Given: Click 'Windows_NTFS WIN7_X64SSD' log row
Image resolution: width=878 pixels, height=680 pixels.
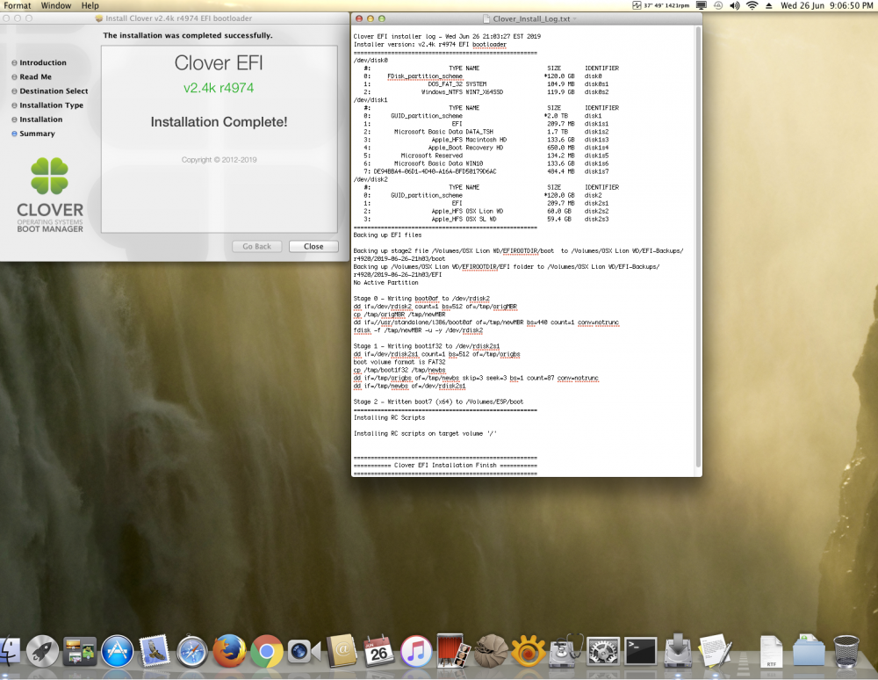Looking at the screenshot, I should pos(486,92).
